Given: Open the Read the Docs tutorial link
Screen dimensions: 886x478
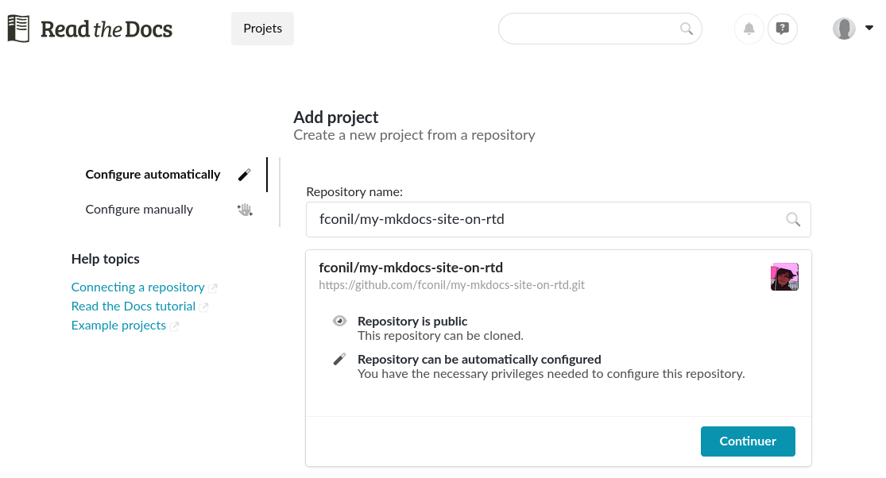Looking at the screenshot, I should point(133,306).
